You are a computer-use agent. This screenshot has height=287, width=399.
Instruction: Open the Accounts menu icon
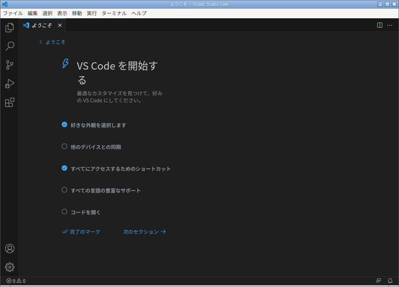pos(10,248)
